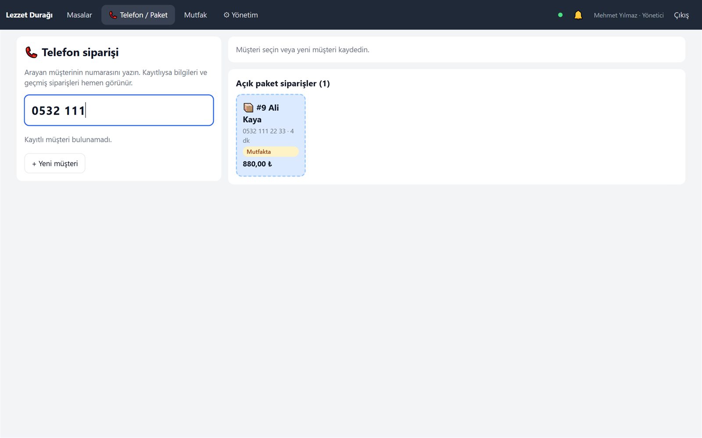Go to the Mutfak tab

click(x=195, y=15)
